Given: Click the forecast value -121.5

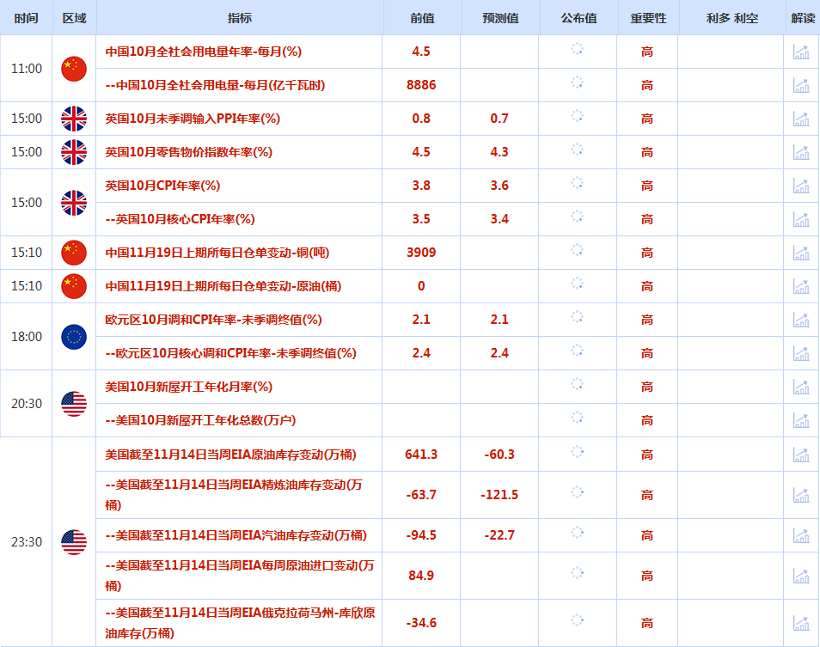Looking at the screenshot, I should pos(499,495).
